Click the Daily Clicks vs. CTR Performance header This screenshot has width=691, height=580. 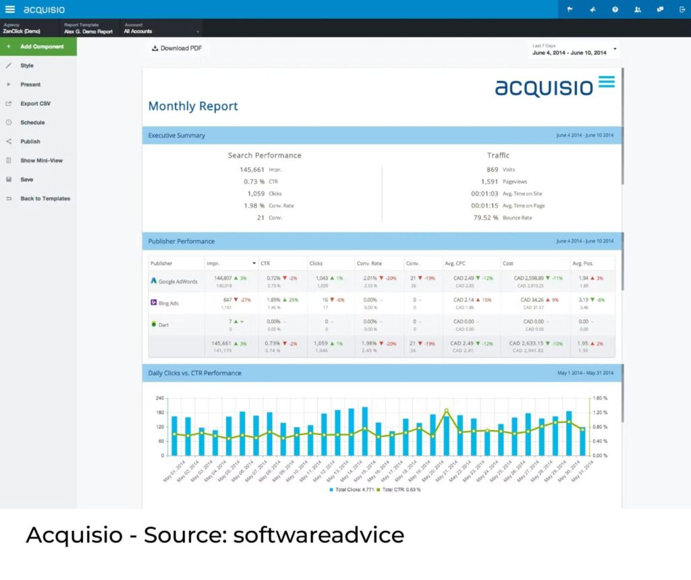coord(382,372)
